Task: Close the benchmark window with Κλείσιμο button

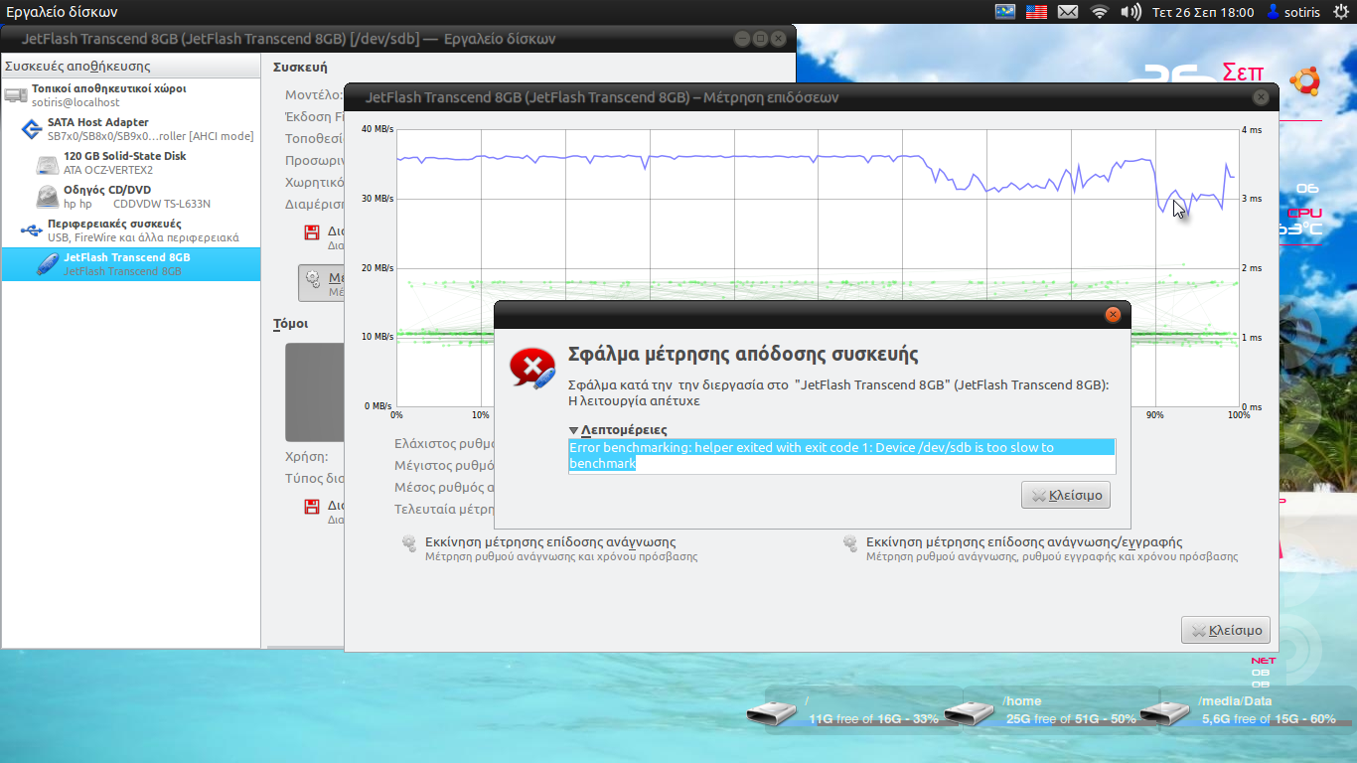Action: coord(1225,630)
